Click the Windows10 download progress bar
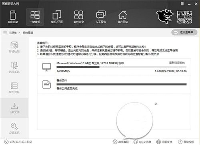This screenshot has width=200, height=145. click(x=122, y=67)
